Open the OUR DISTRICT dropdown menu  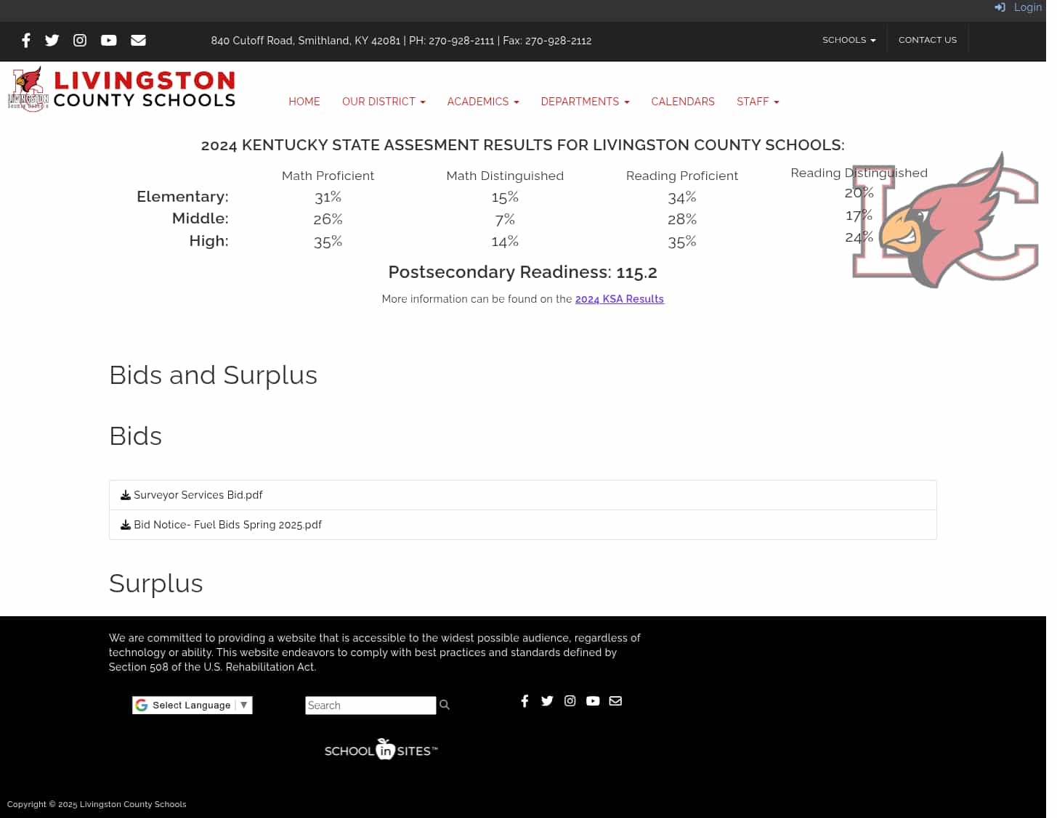point(384,102)
